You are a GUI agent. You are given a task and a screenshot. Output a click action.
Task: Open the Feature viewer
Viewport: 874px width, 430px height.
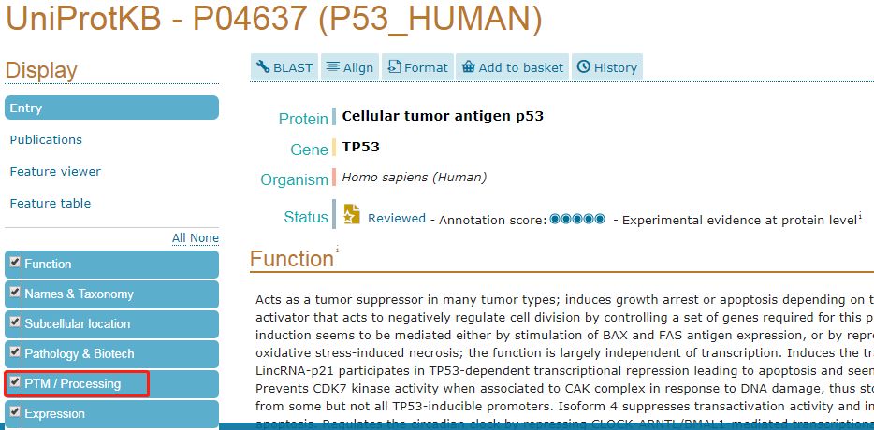pos(55,172)
